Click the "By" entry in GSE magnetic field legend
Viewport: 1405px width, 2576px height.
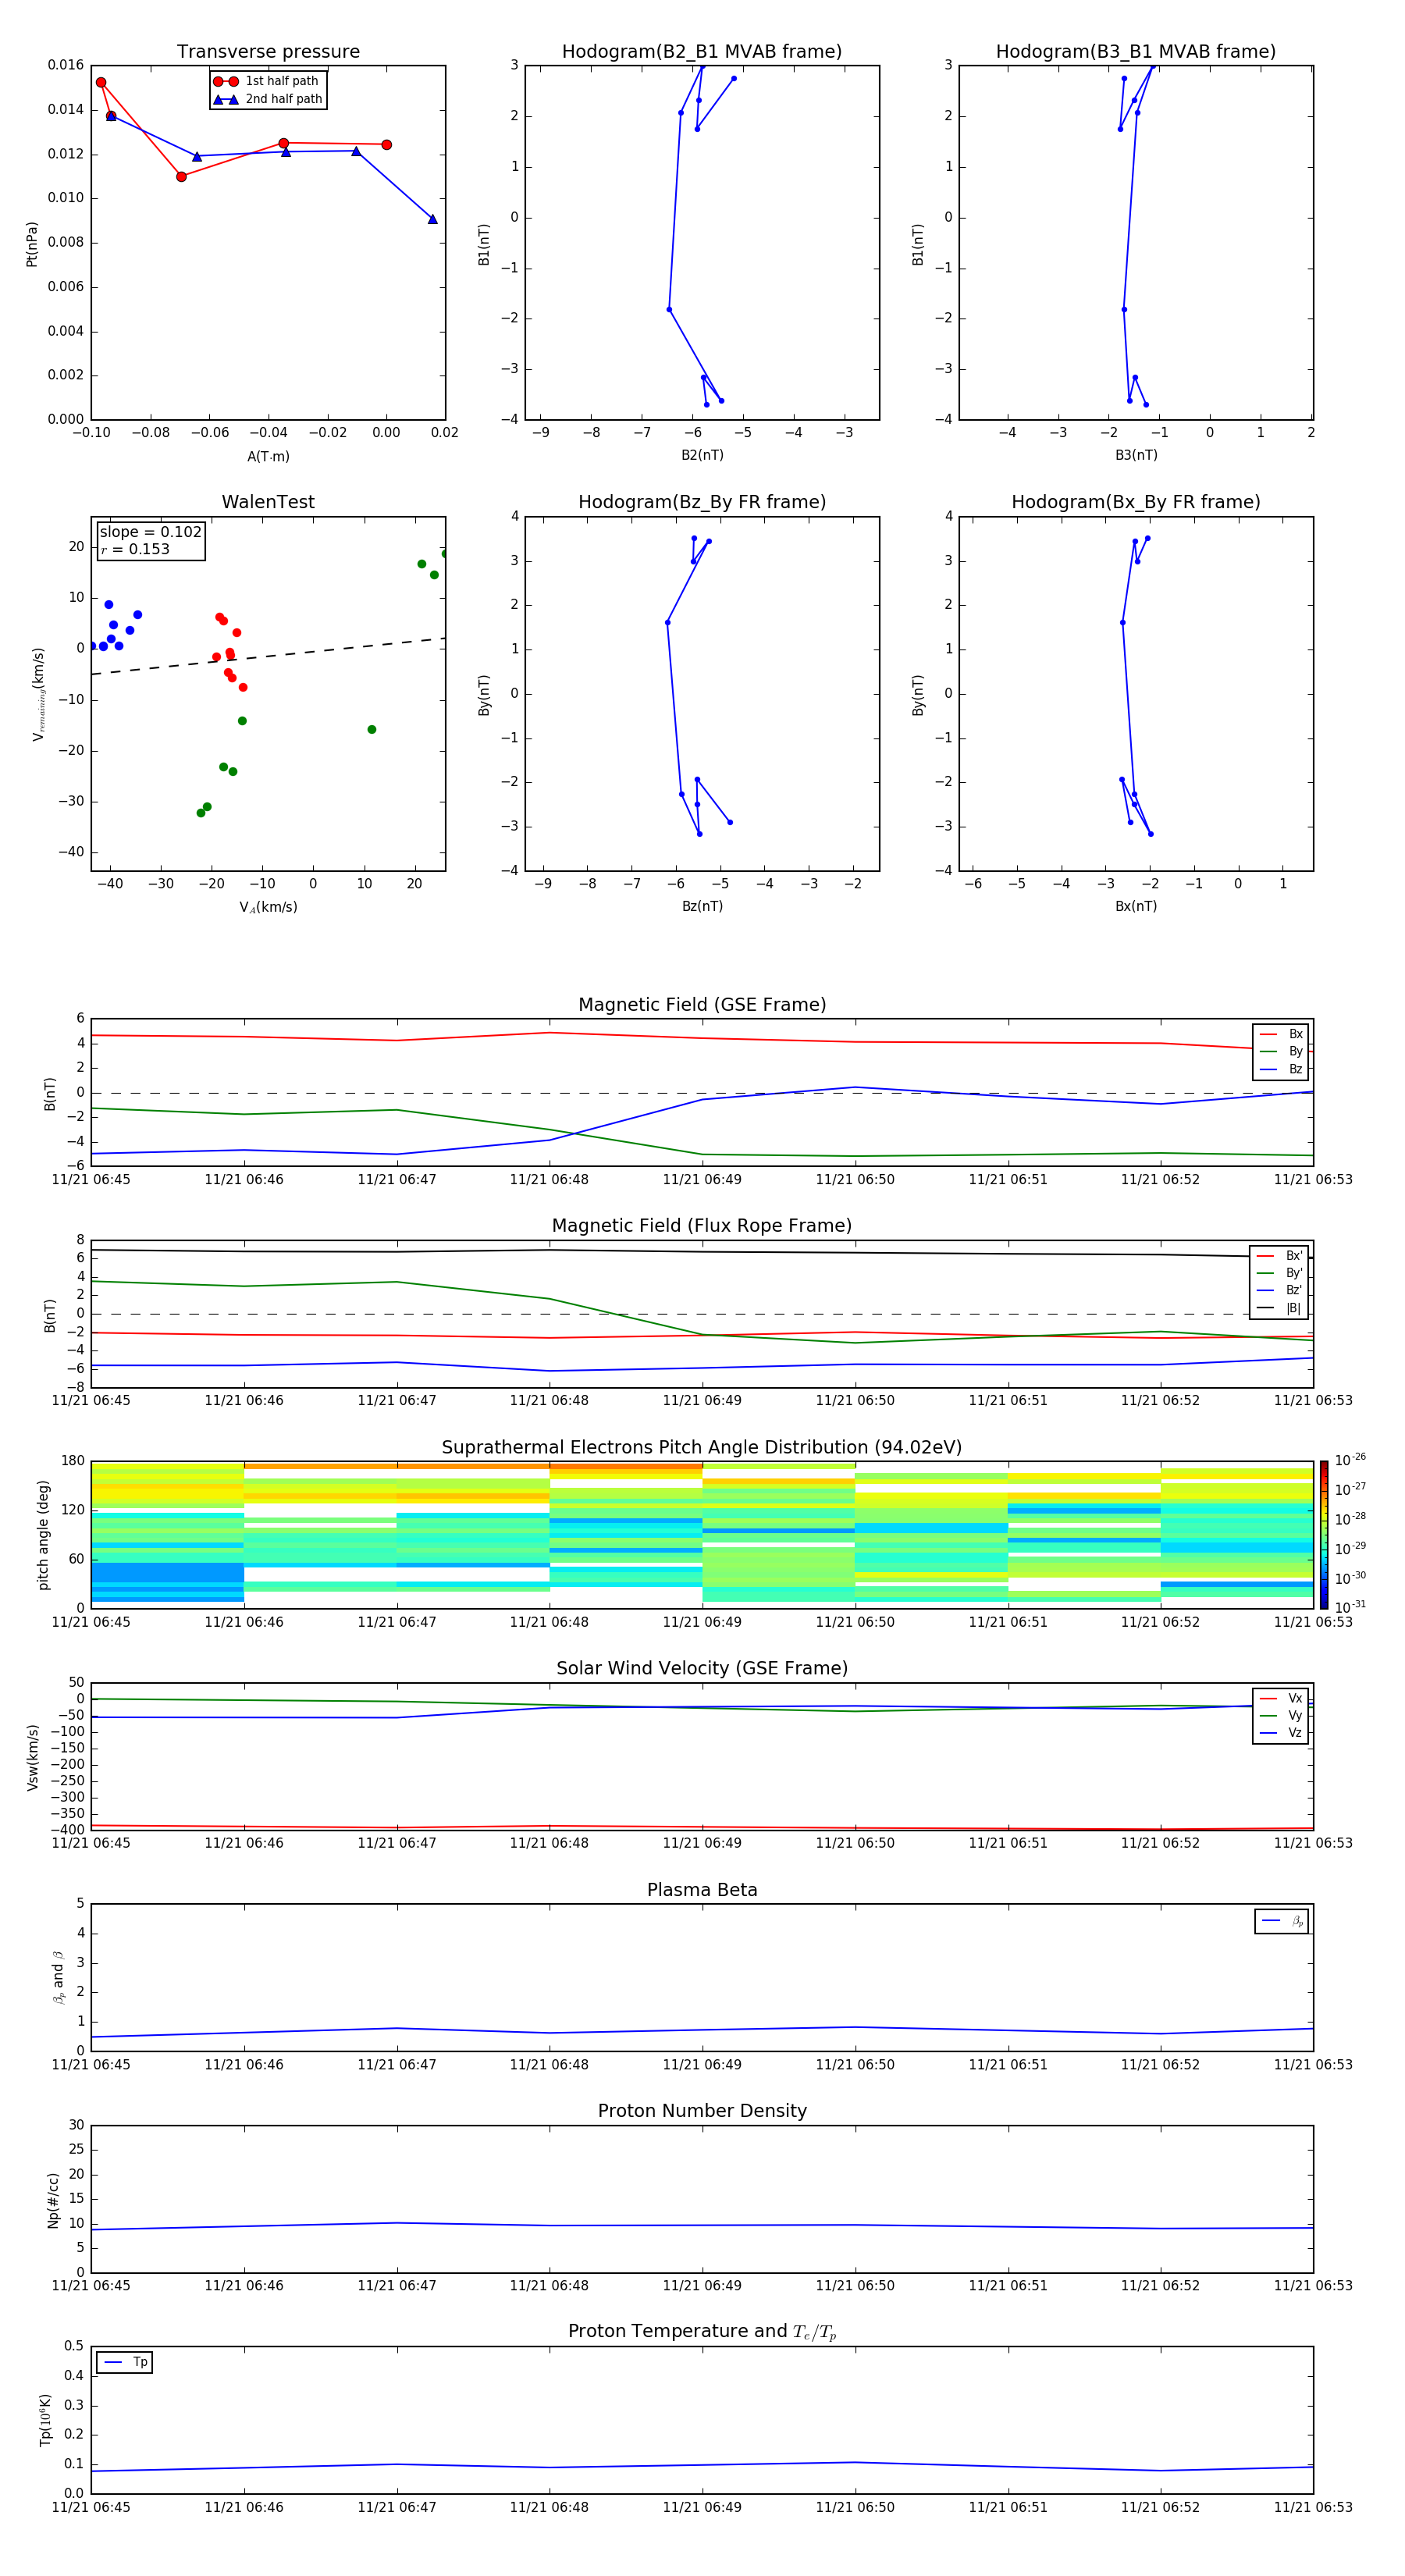coord(1281,1052)
